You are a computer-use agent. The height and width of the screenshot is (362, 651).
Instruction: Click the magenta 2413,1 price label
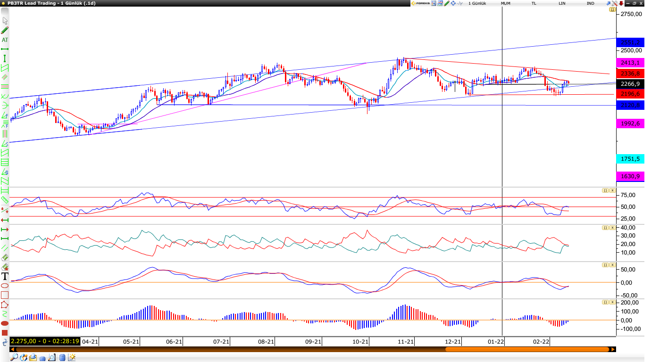(x=630, y=63)
